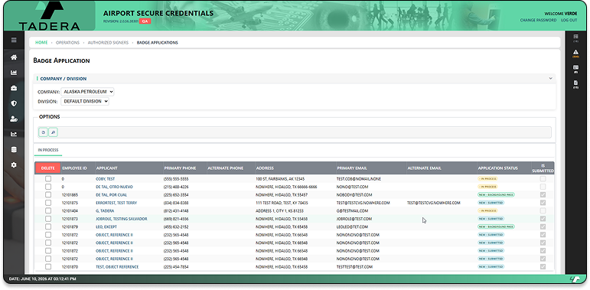
Task: Collapse the Company / Division panel chevron
Action: click(550, 78)
